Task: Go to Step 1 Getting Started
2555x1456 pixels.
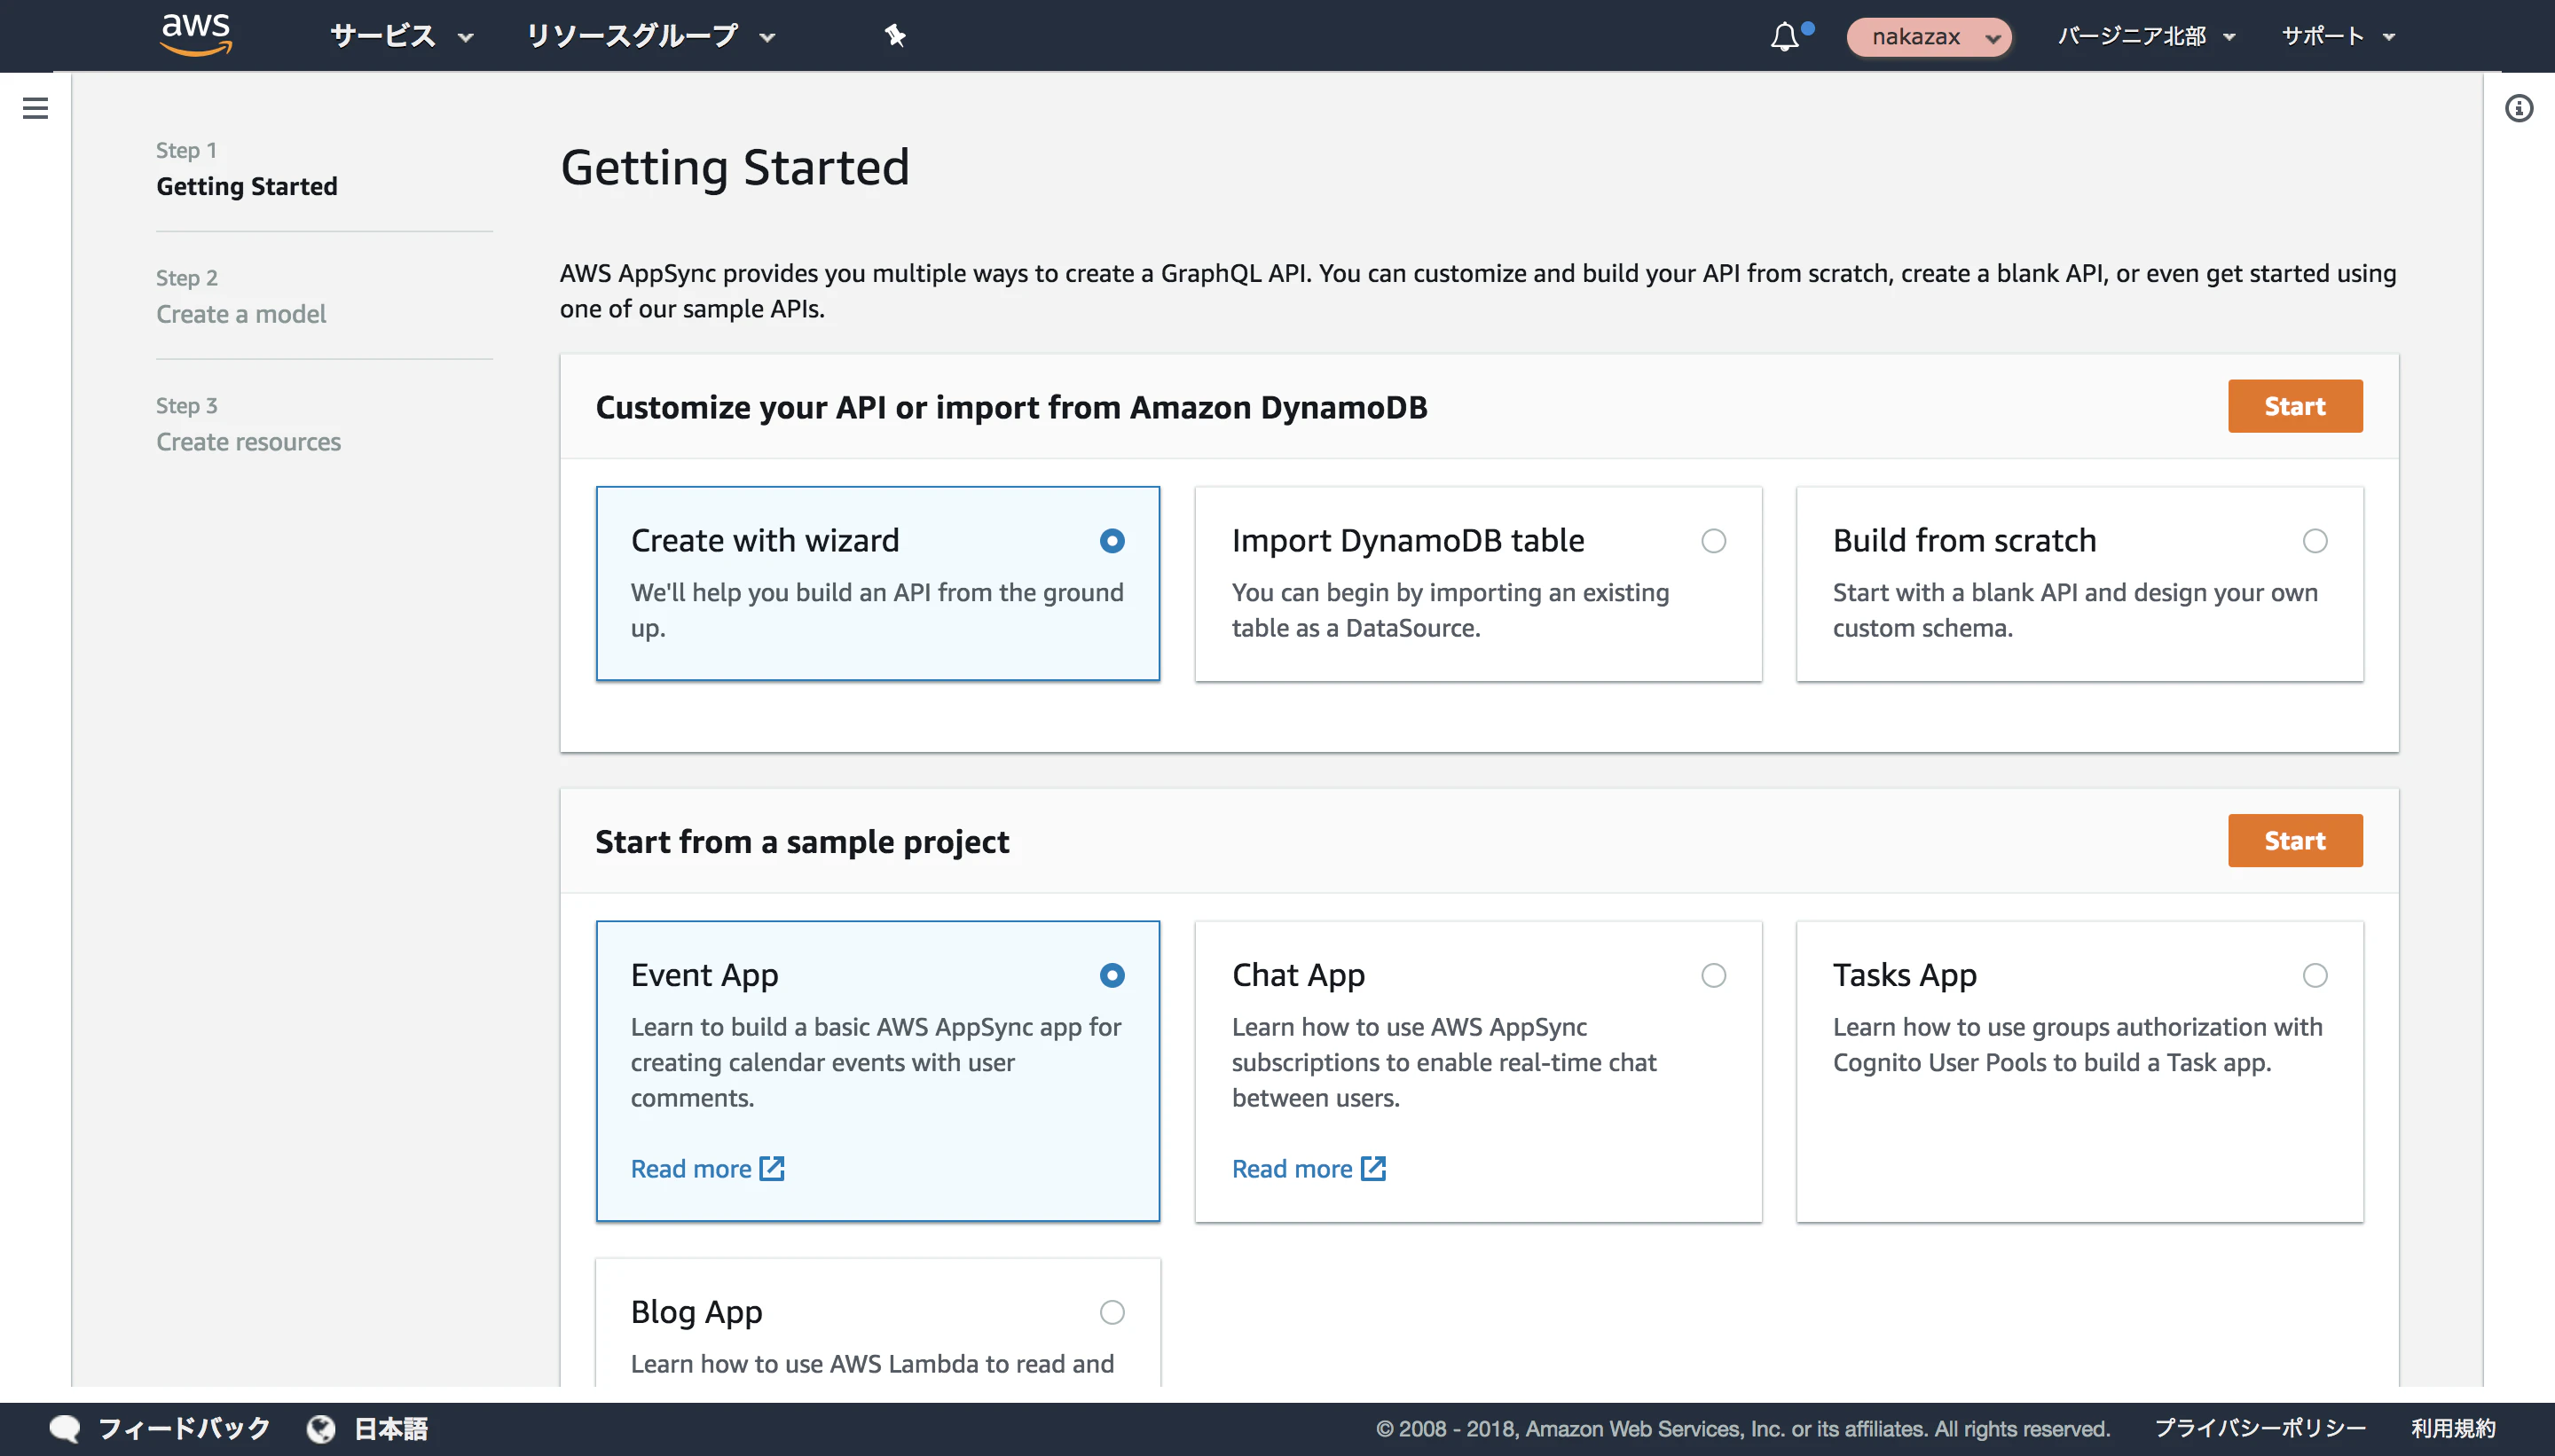Action: point(246,170)
